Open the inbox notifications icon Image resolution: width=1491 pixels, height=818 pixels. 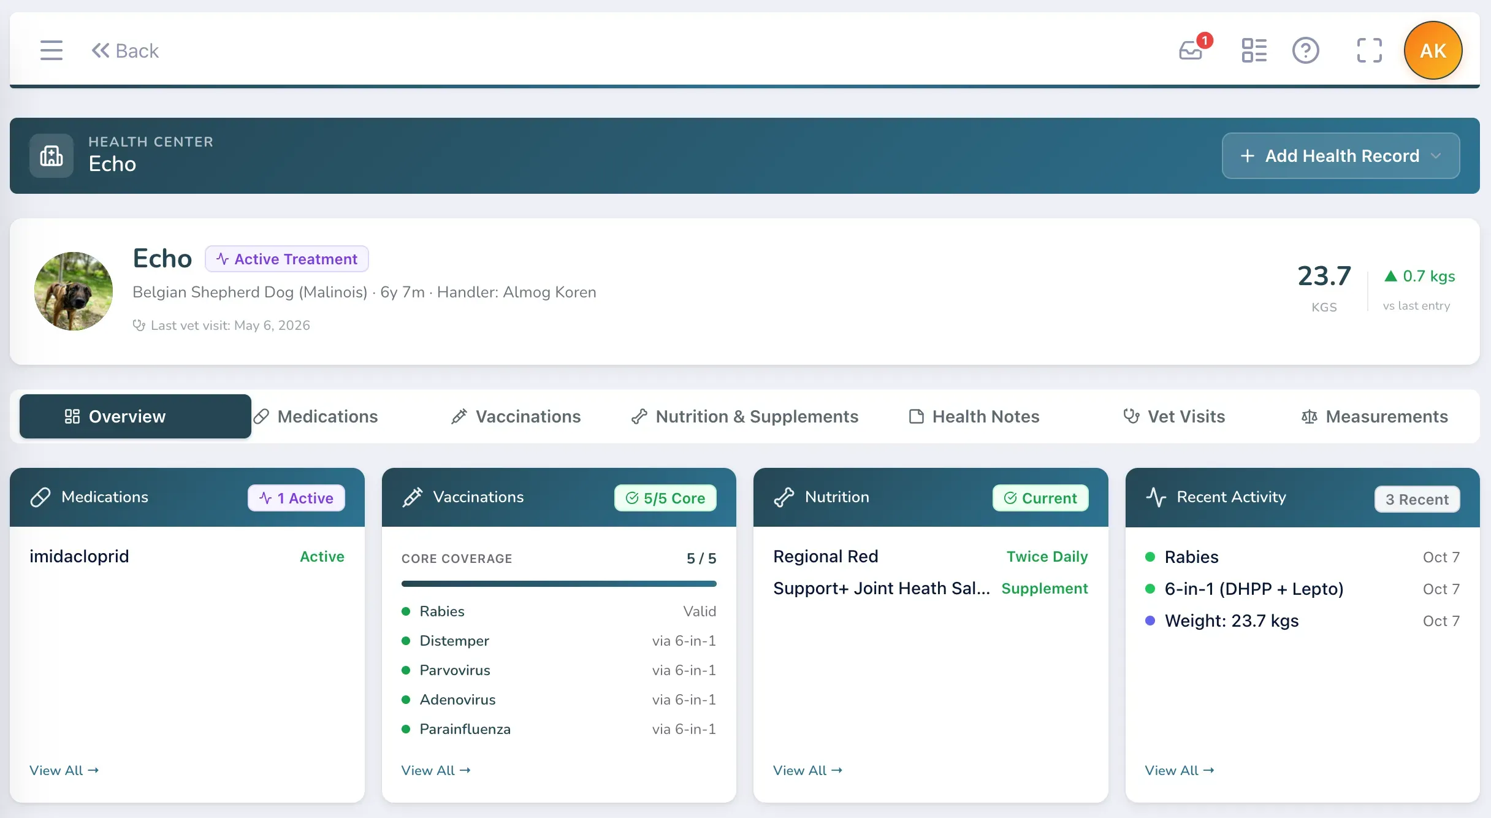click(x=1191, y=50)
